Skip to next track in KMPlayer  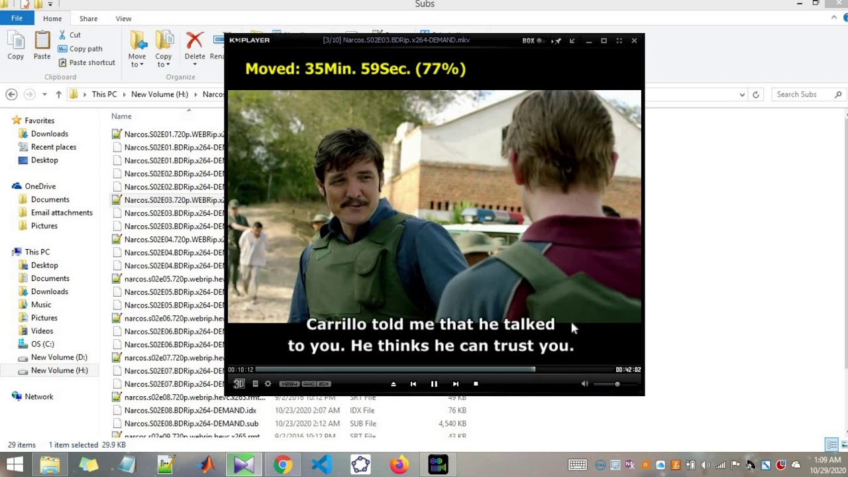(x=455, y=384)
